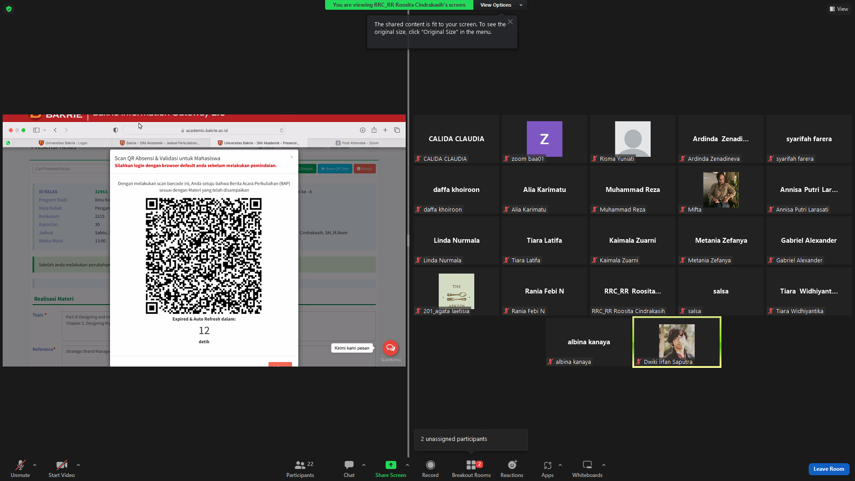Select the albina kanaya participant tile
This screenshot has height=481, width=855.
click(589, 342)
